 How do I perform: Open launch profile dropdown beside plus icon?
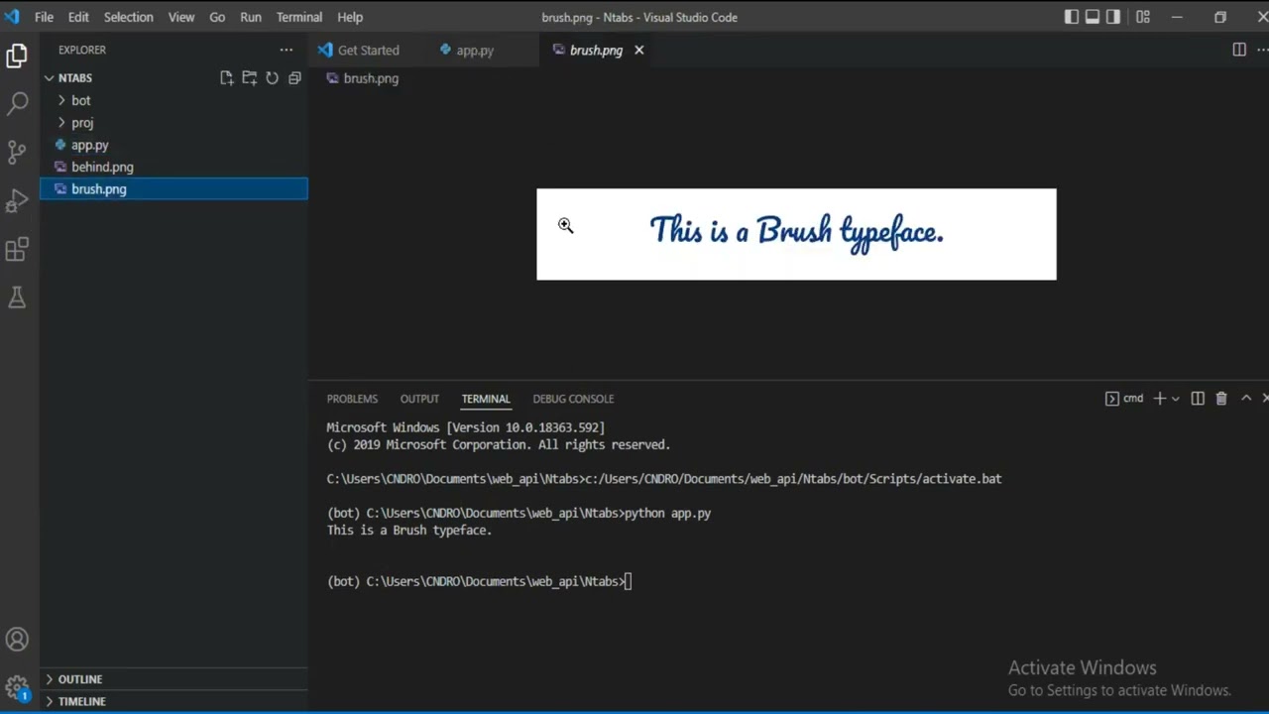pos(1176,398)
